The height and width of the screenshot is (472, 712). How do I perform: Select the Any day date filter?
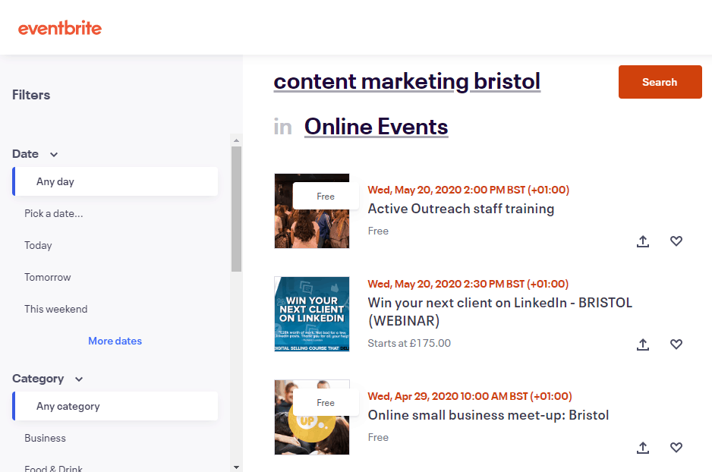coord(115,181)
